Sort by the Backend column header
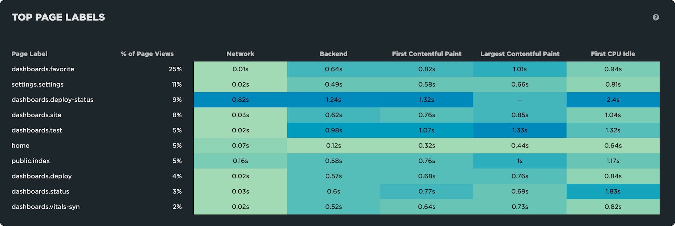Image resolution: width=675 pixels, height=226 pixels. click(x=333, y=54)
